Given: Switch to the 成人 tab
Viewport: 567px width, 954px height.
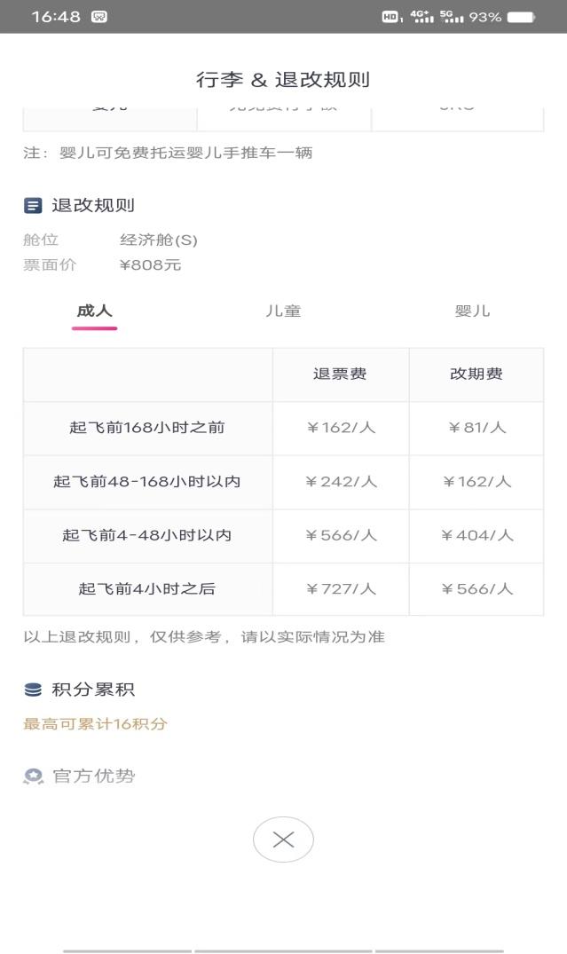Looking at the screenshot, I should pos(95,311).
